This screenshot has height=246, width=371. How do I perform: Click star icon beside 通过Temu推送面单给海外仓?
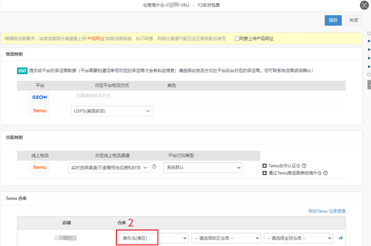click(x=265, y=173)
